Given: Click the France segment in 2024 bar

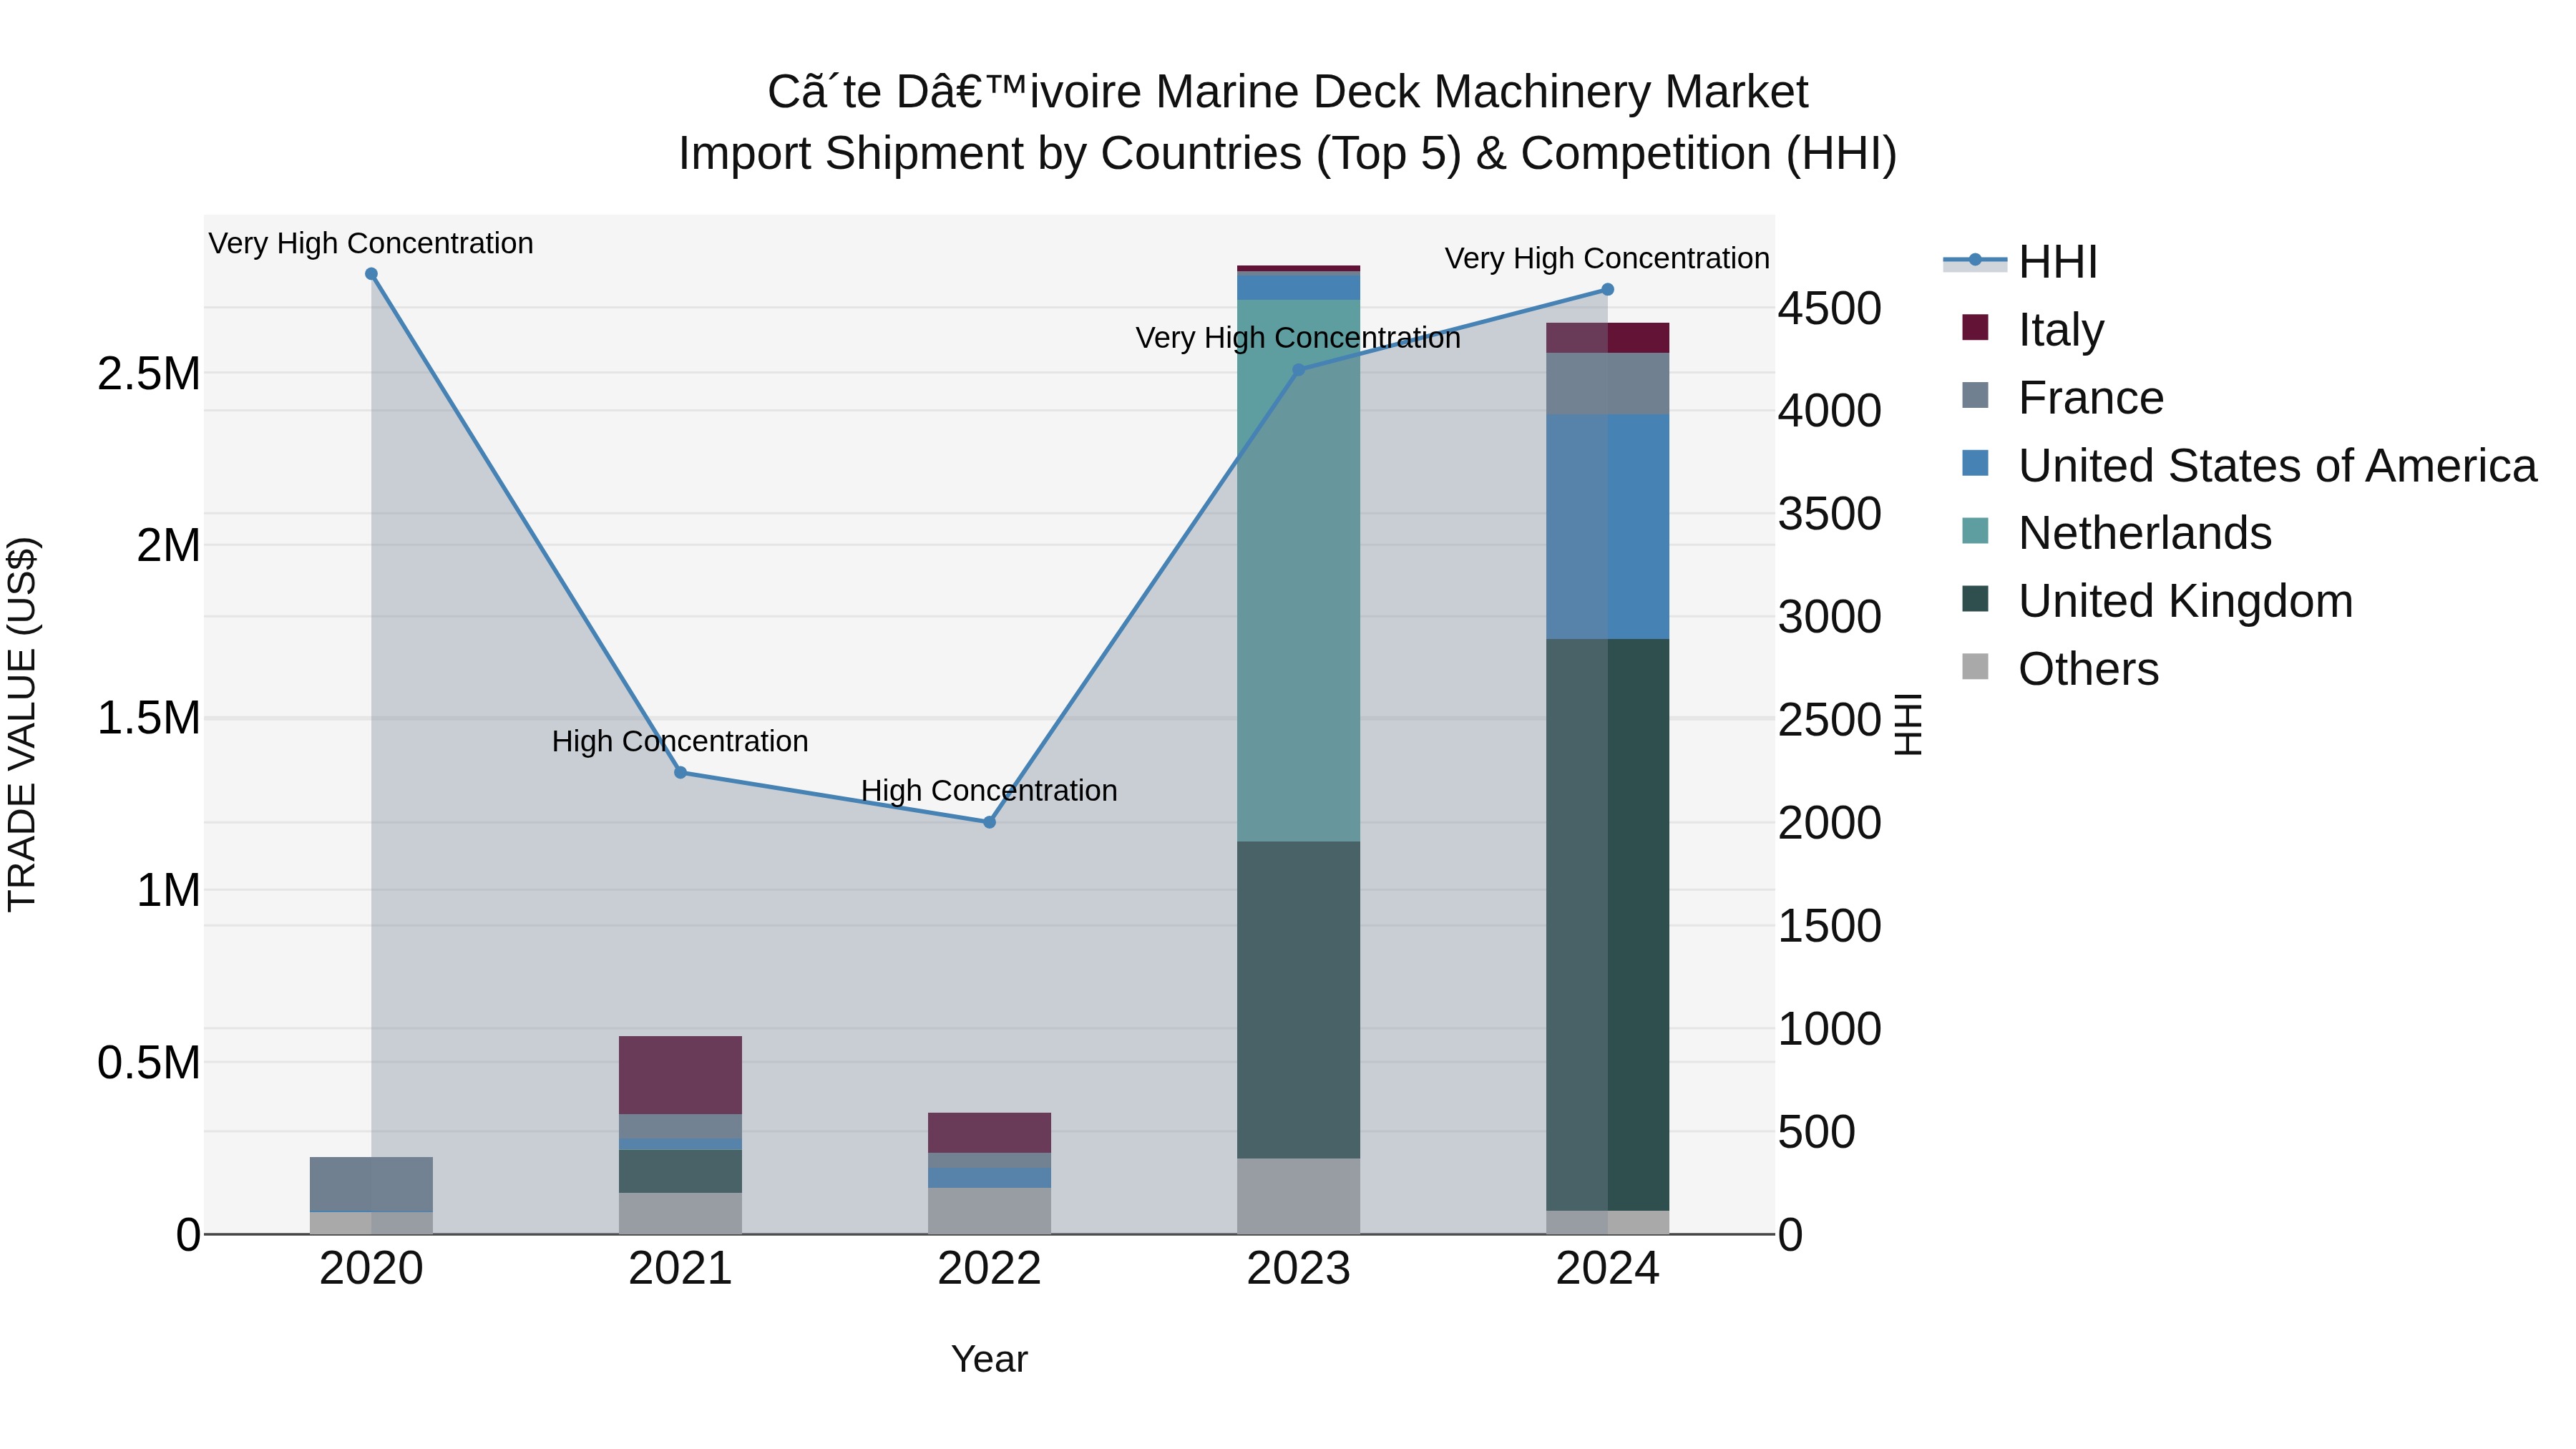Looking at the screenshot, I should pos(1607,383).
